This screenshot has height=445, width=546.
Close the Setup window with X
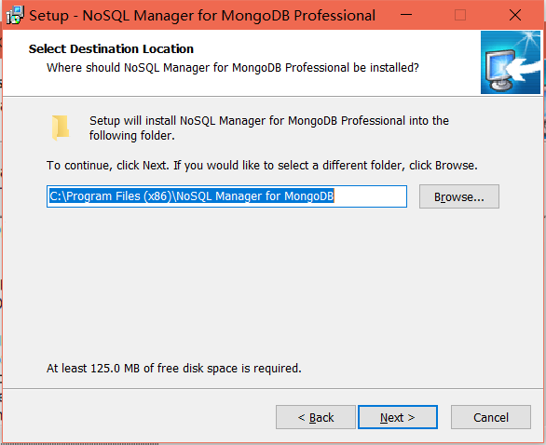click(514, 15)
